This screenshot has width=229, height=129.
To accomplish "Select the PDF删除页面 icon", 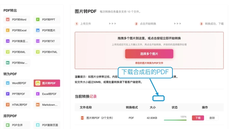I will pyautogui.click(x=38, y=125).
